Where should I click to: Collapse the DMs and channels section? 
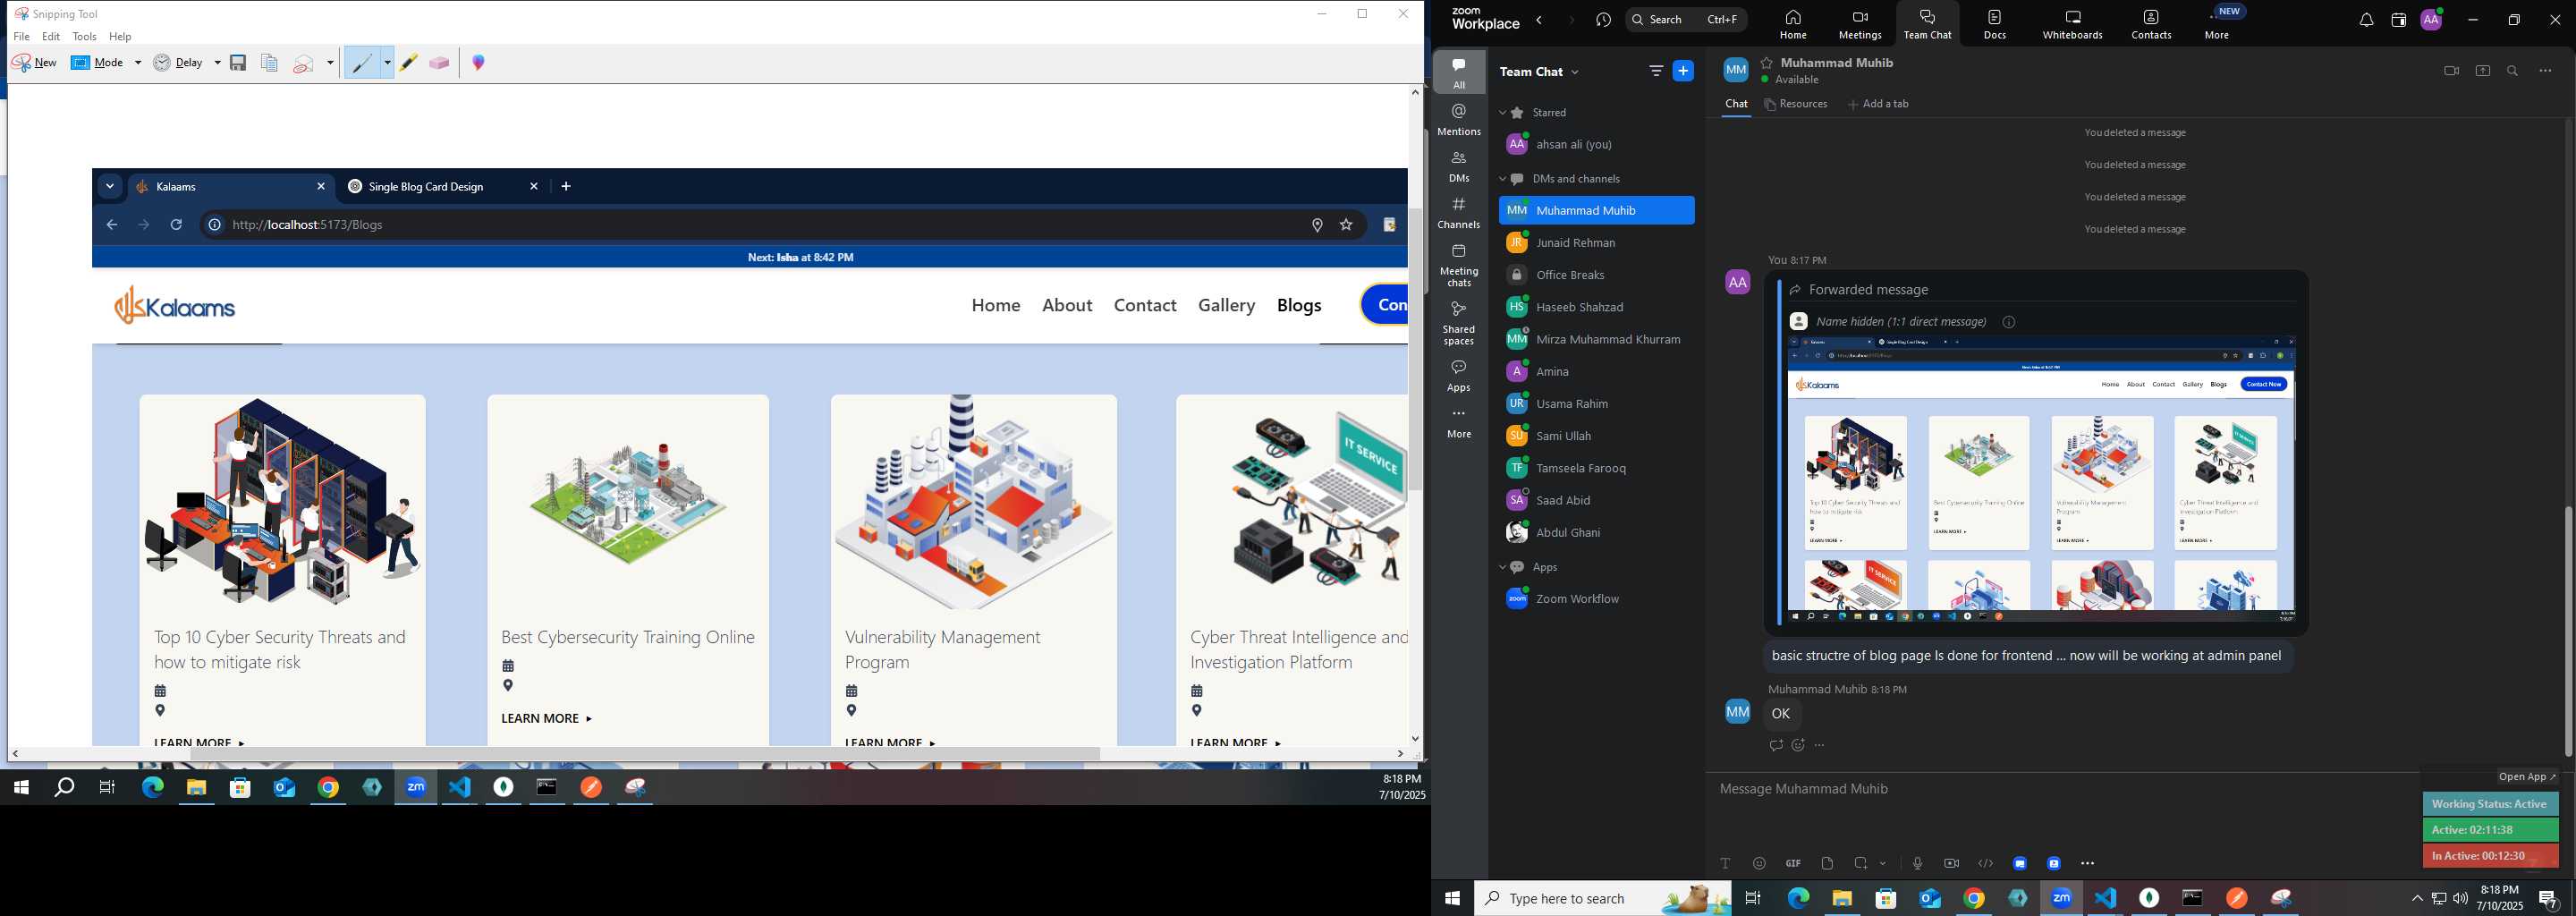(1503, 179)
